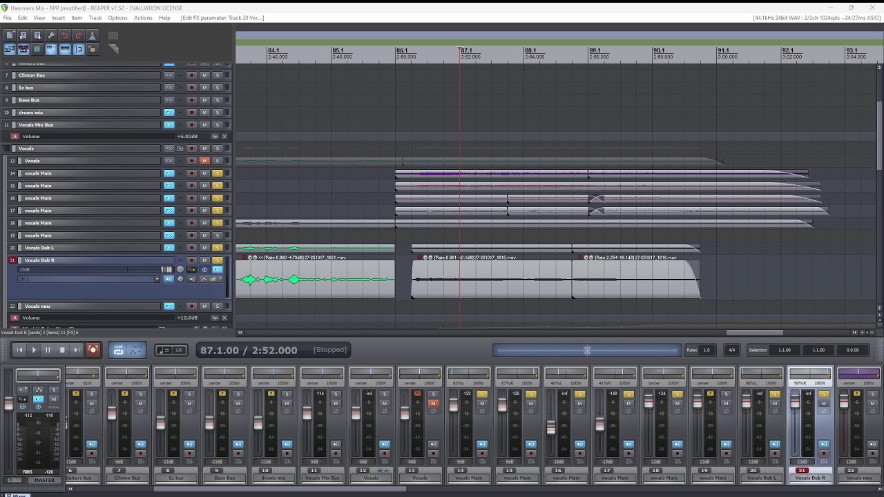Screen dimensions: 884x497
Task: Click the record mode button on Vocals Dub R
Action: click(191, 279)
